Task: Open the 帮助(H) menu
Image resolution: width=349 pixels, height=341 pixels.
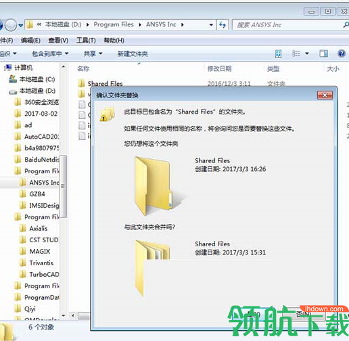Action: tap(114, 41)
